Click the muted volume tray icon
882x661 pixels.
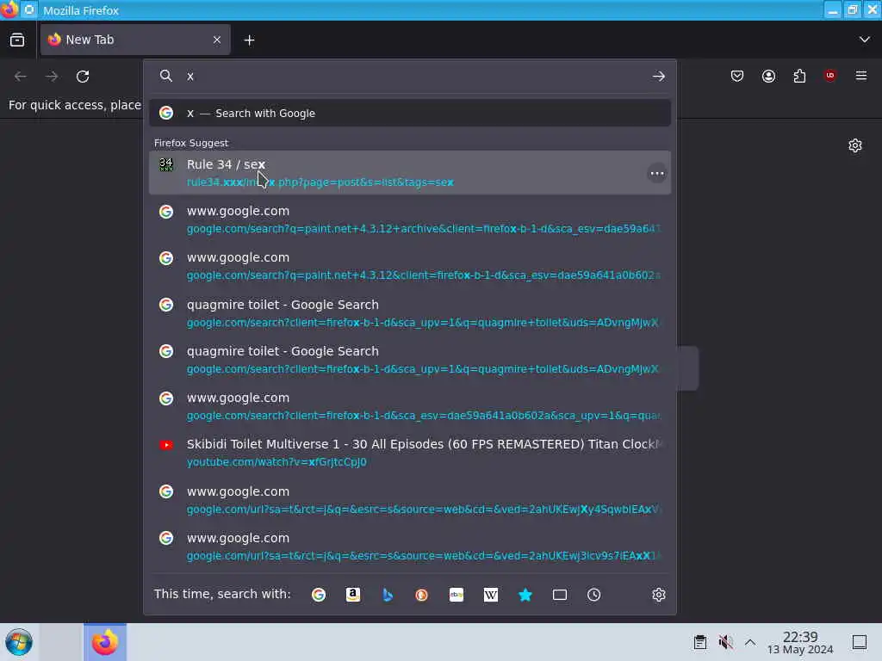tap(725, 642)
